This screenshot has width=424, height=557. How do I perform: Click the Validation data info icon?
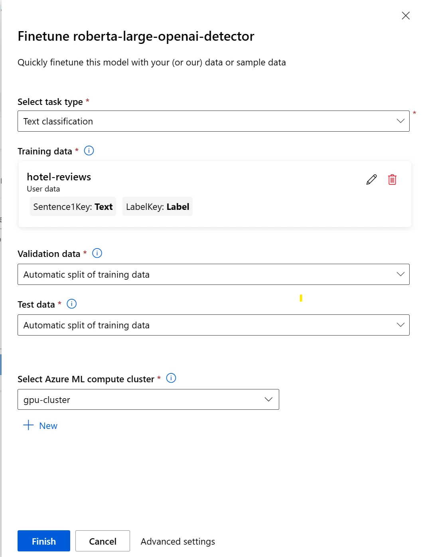click(x=96, y=253)
